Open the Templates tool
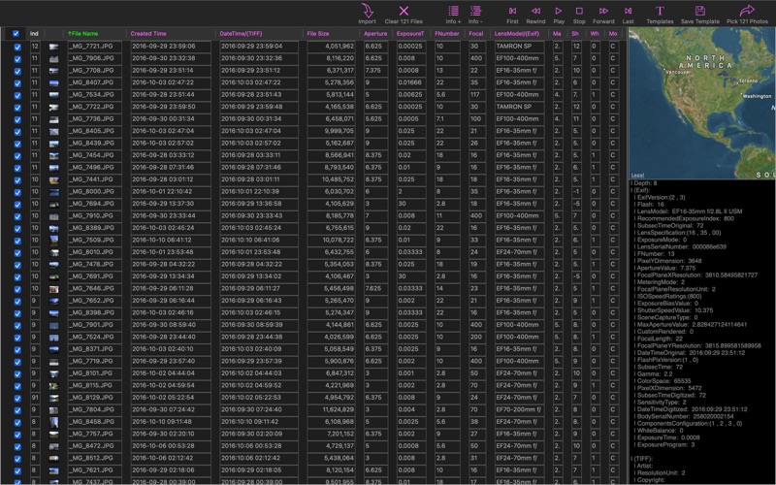 (x=660, y=11)
